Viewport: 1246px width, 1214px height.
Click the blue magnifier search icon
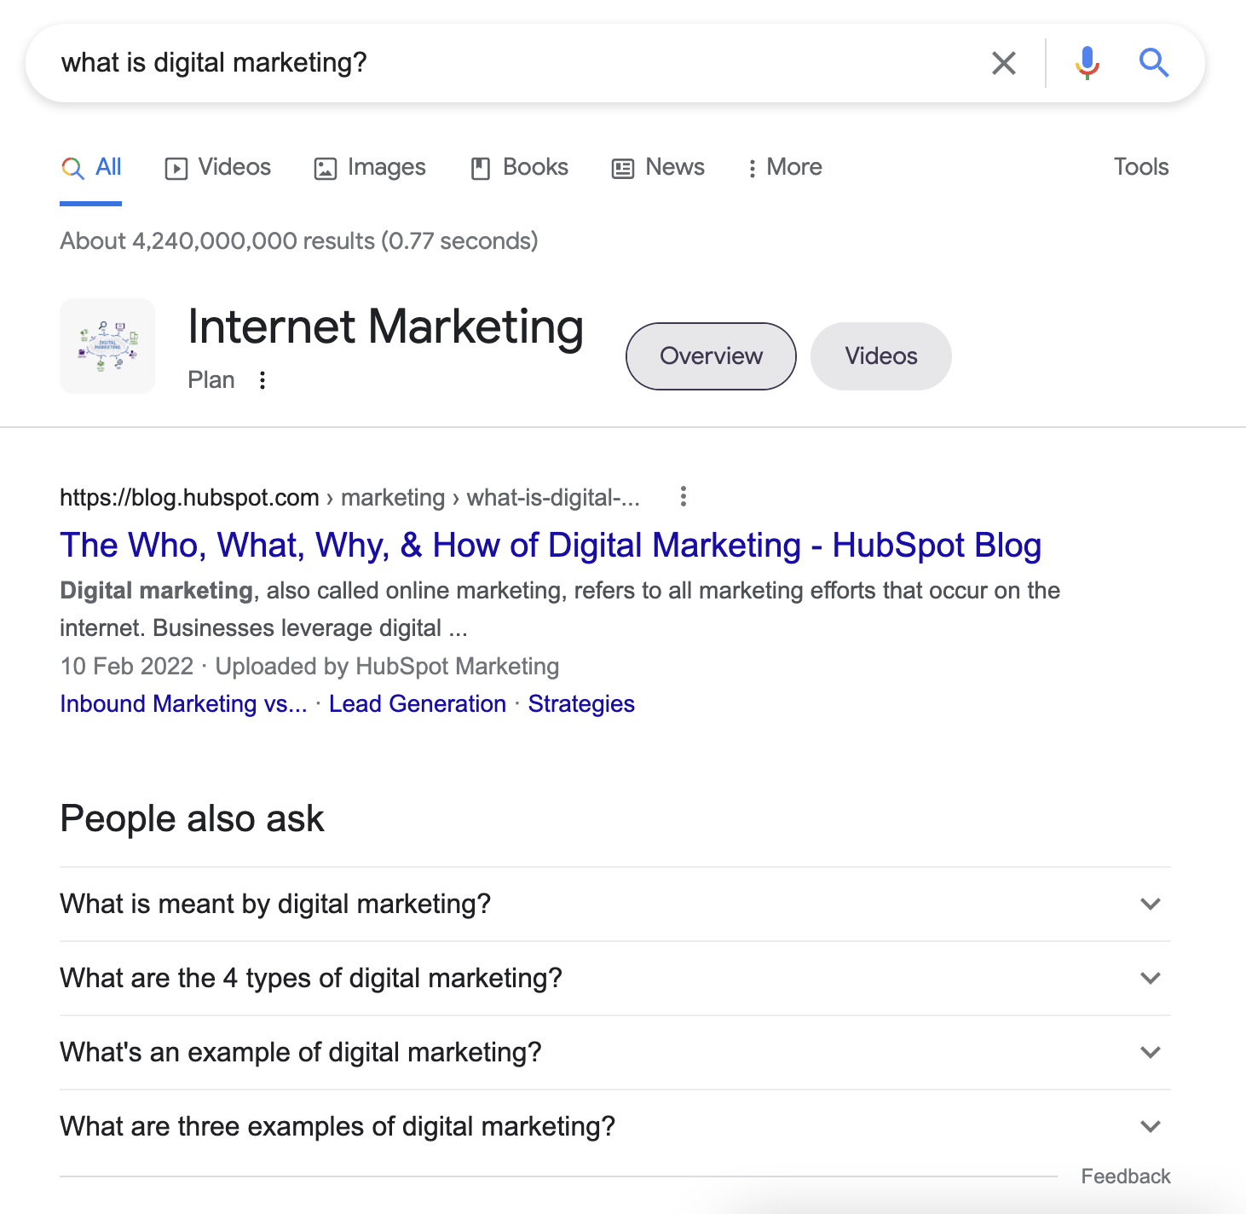1154,63
